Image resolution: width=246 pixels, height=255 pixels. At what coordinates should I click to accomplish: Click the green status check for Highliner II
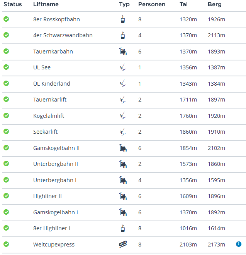(6, 196)
